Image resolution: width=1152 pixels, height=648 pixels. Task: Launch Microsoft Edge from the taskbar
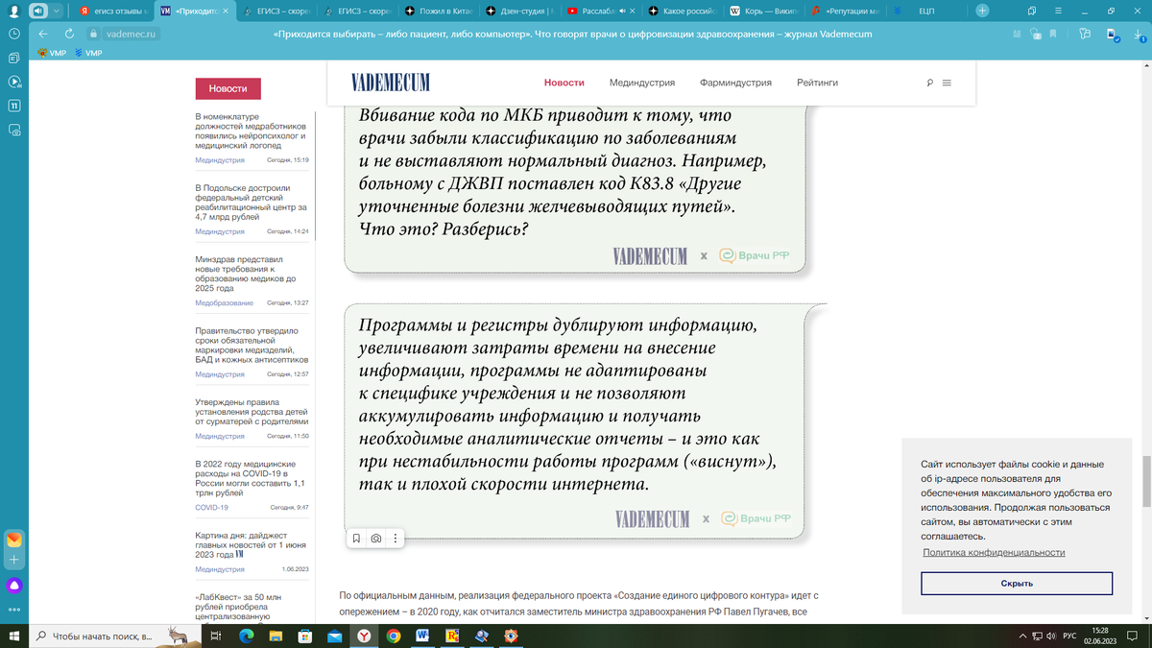246,636
